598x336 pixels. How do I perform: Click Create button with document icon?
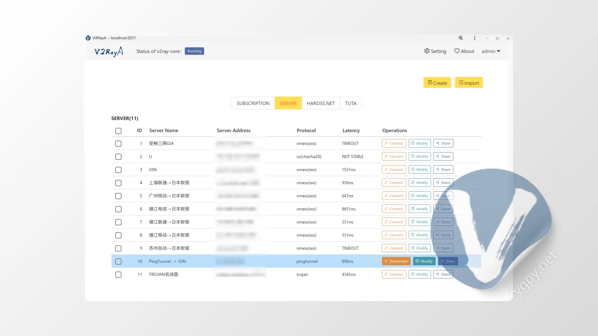click(x=437, y=83)
